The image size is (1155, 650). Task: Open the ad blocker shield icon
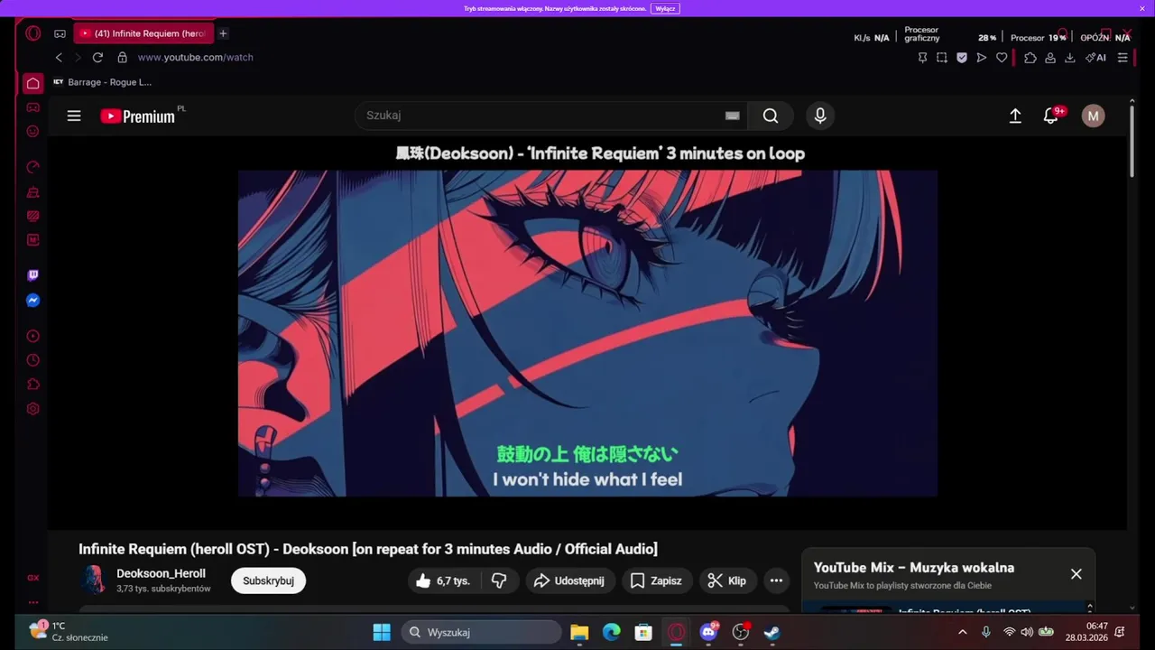pos(962,57)
